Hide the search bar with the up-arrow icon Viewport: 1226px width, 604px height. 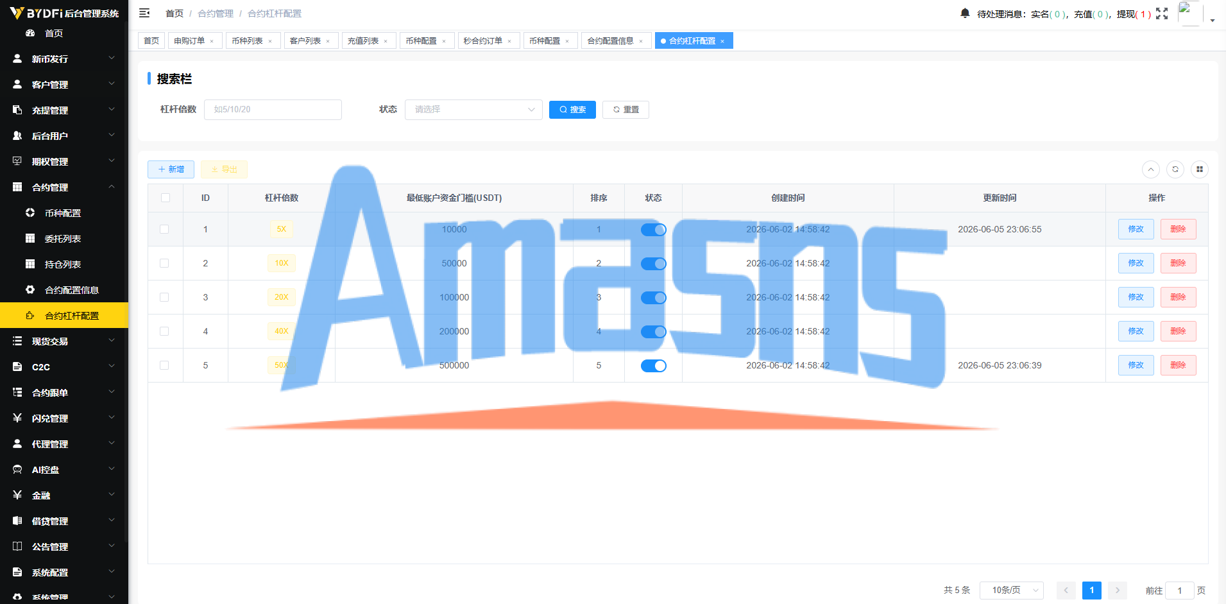[x=1151, y=169]
